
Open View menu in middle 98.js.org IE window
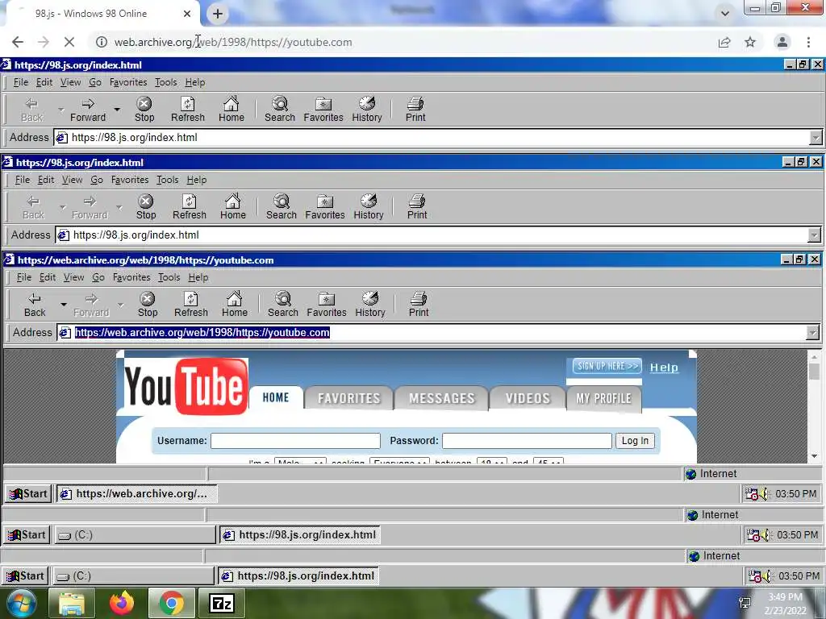(x=72, y=180)
